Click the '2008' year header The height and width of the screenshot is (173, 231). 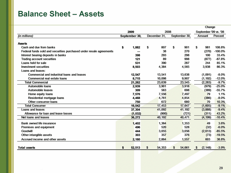pos(168,32)
